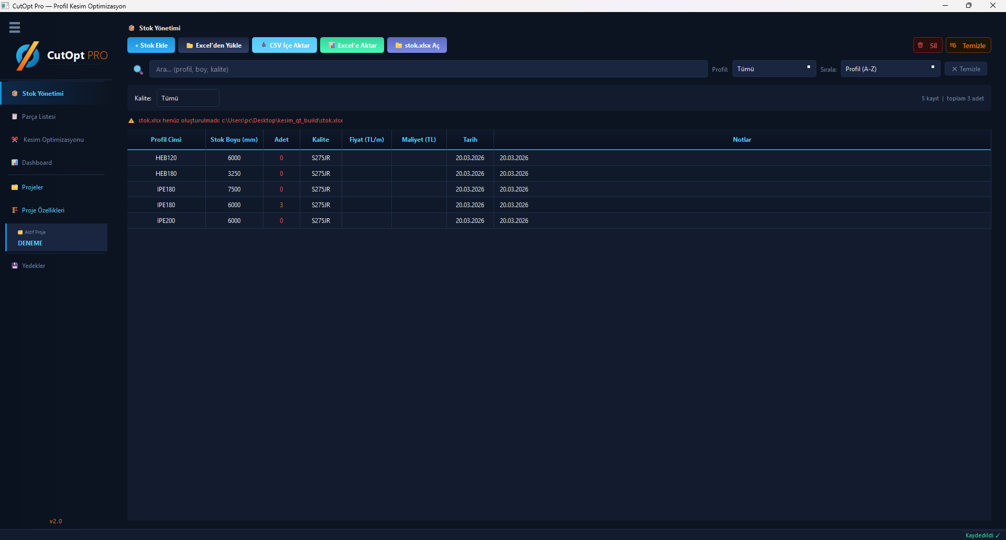
Task: Click the Excel'e Aktar button
Action: click(352, 46)
